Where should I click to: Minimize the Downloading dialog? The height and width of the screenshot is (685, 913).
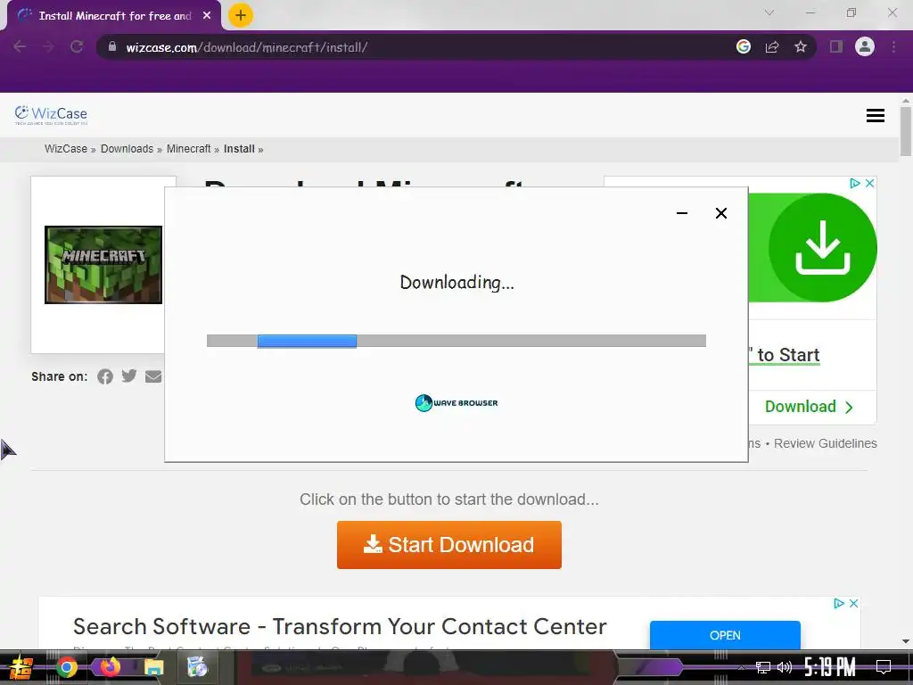point(682,213)
